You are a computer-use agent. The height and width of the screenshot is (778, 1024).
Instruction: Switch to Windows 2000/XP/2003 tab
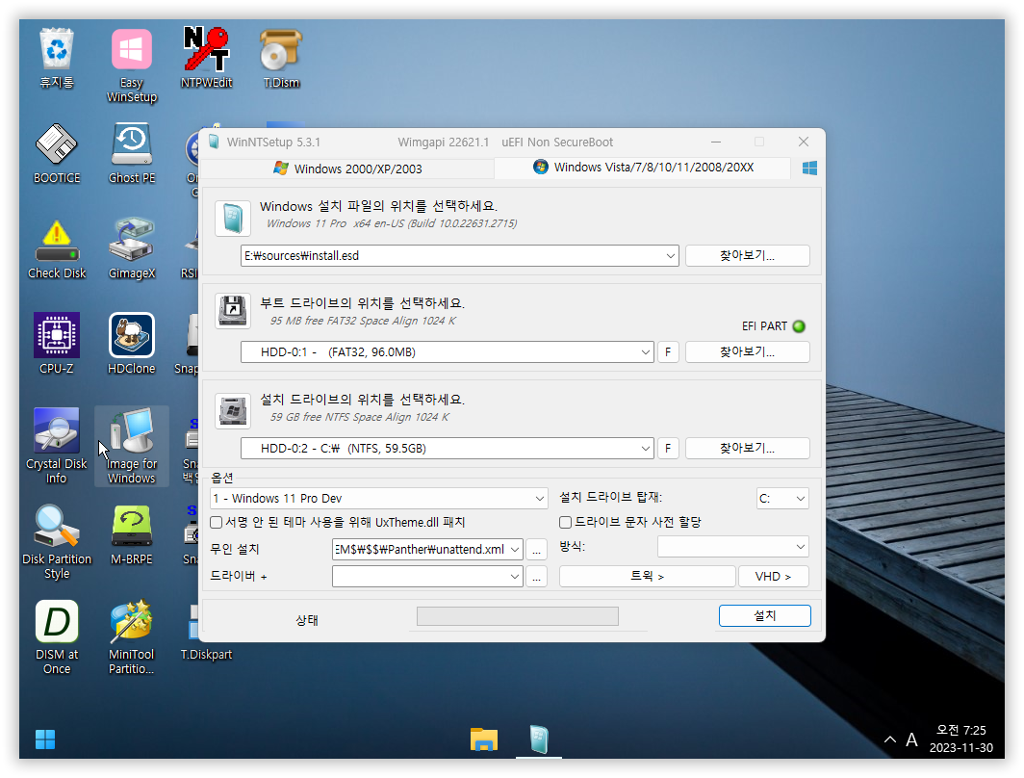point(347,169)
